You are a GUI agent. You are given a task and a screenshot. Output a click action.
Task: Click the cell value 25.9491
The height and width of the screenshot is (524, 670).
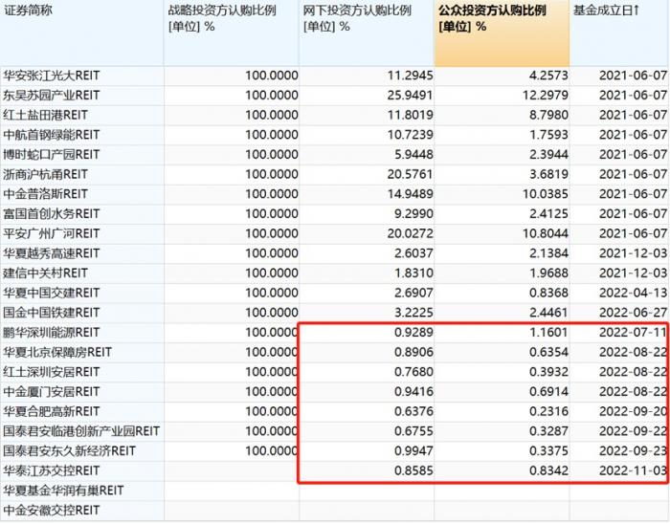(410, 96)
